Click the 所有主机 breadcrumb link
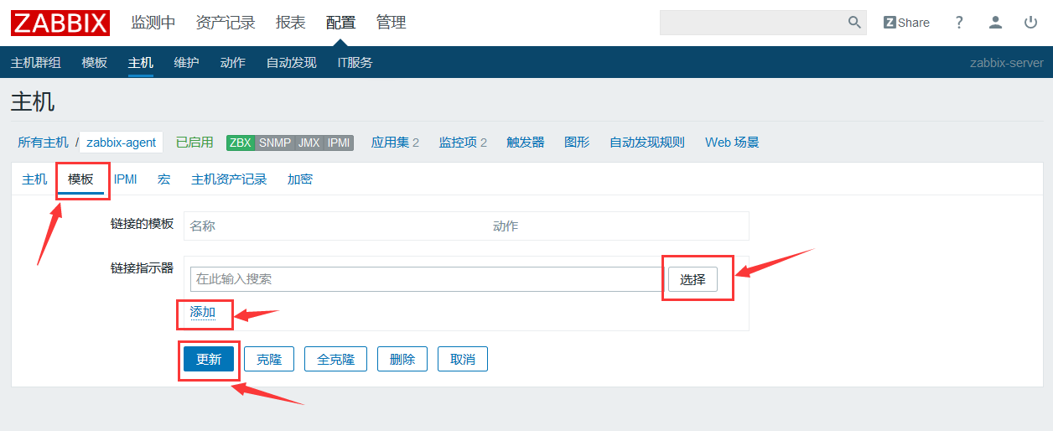Viewport: 1053px width, 431px height. pos(44,143)
